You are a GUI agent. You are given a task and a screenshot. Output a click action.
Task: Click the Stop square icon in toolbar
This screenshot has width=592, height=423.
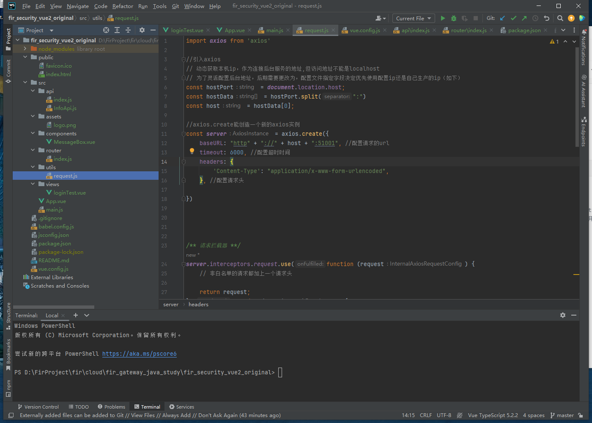tap(476, 18)
